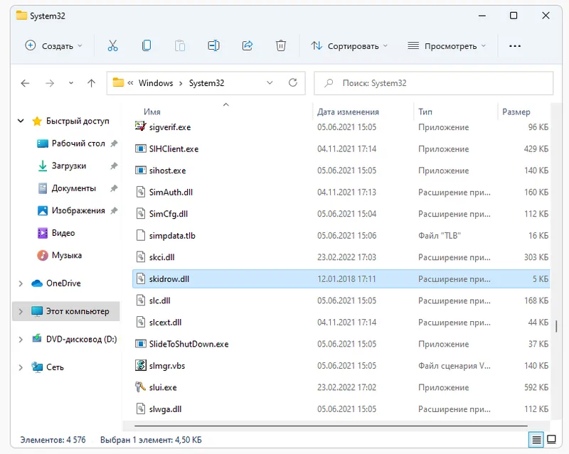Click the vertical scrollbar thumb in file list

[555, 328]
